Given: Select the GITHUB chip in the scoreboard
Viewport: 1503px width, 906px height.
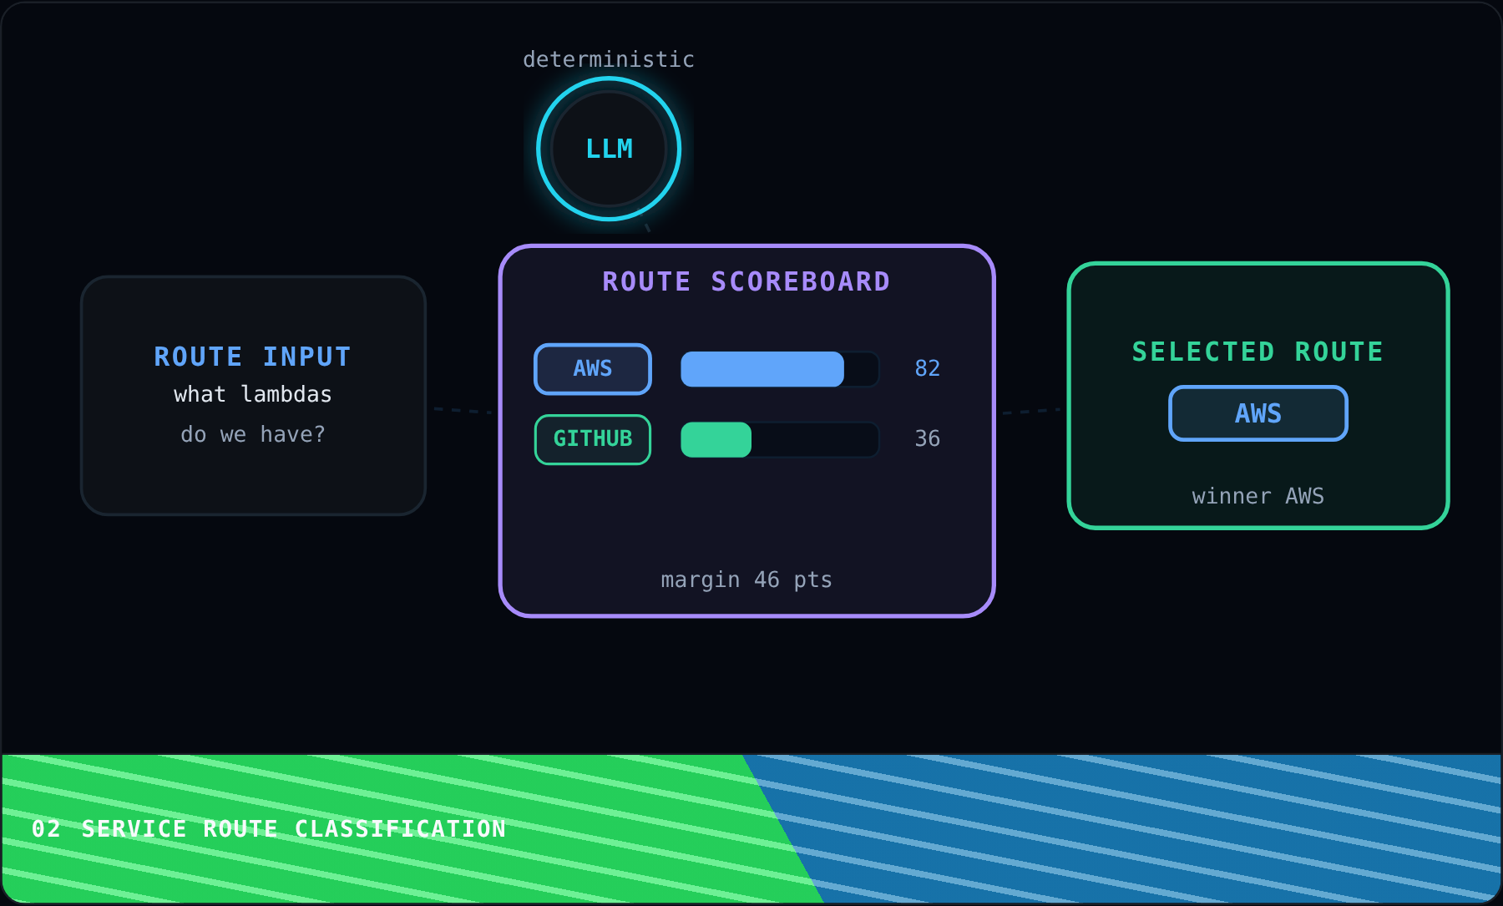Looking at the screenshot, I should tap(593, 439).
